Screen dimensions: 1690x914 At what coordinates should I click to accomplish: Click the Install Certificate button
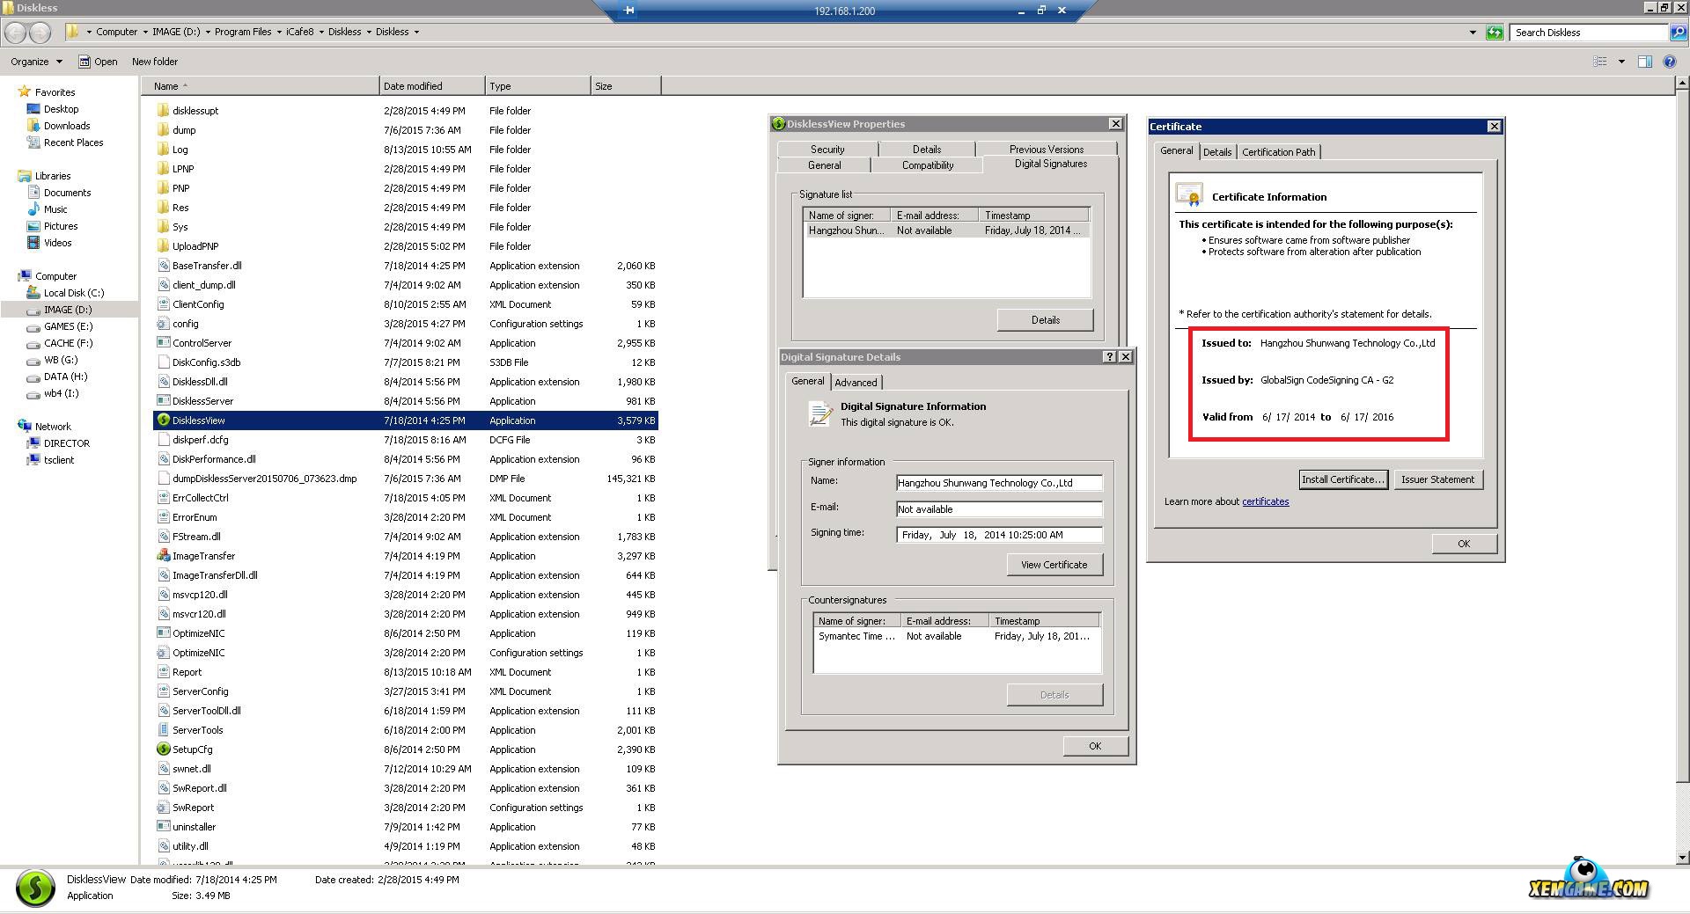pos(1343,479)
